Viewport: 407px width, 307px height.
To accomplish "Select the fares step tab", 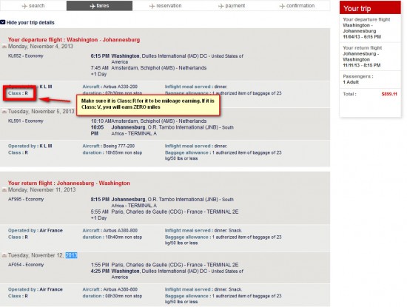I will point(99,6).
